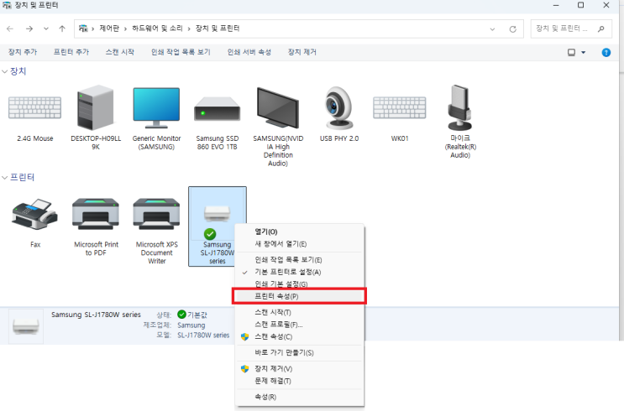Click 프린터 추가 in the toolbar

tap(71, 52)
